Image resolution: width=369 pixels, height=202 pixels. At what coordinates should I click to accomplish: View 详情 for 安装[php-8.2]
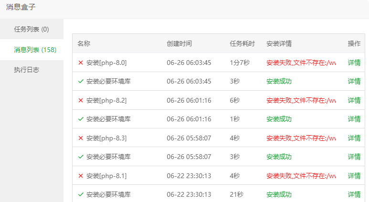(x=354, y=100)
